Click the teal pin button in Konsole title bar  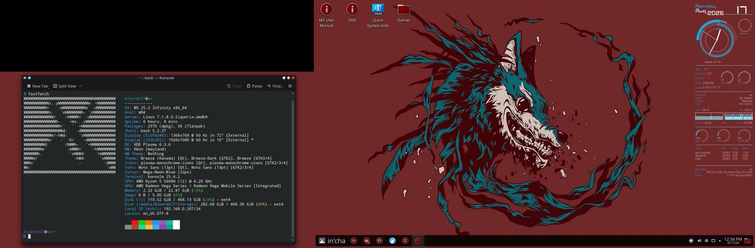[x=30, y=77]
